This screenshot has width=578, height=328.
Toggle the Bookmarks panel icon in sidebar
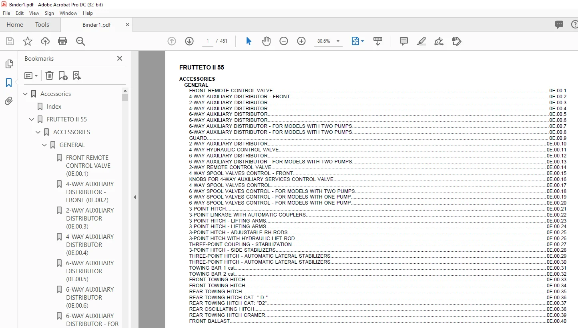click(x=9, y=83)
